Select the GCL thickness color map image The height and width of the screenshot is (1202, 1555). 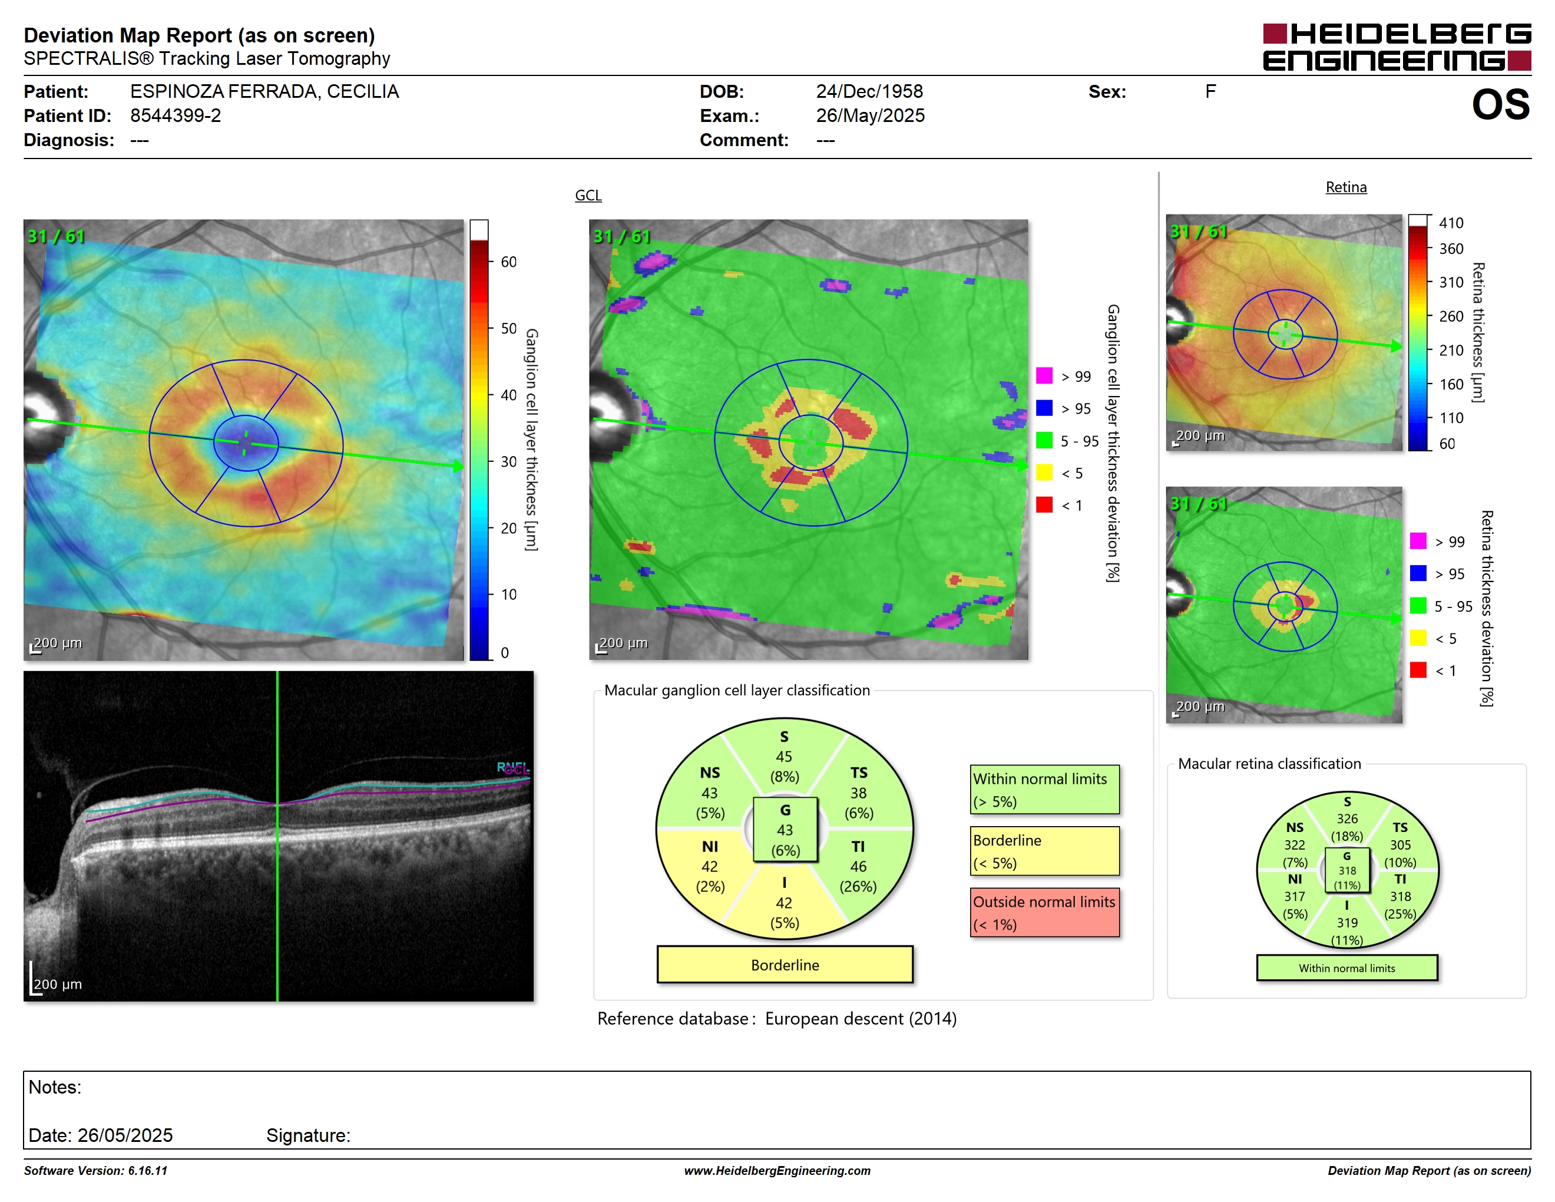pyautogui.click(x=243, y=440)
